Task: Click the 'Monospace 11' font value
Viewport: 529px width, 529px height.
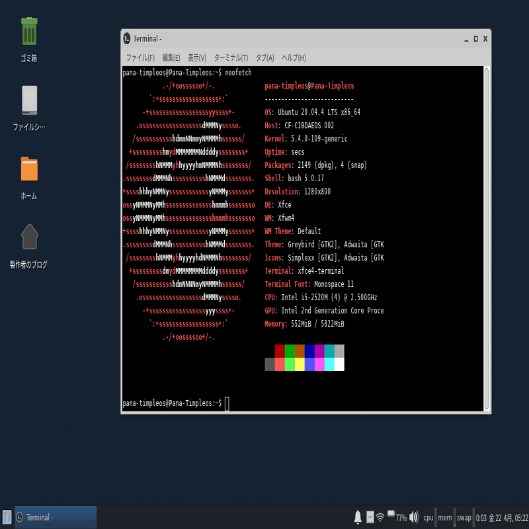Action: pyautogui.click(x=334, y=284)
